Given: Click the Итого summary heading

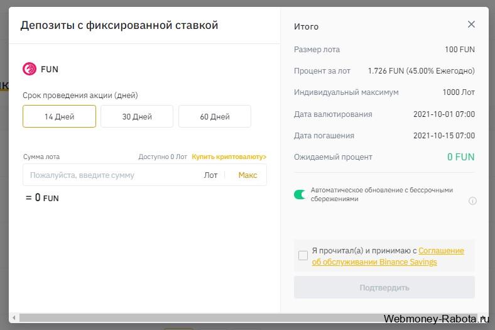Looking at the screenshot, I should point(306,26).
